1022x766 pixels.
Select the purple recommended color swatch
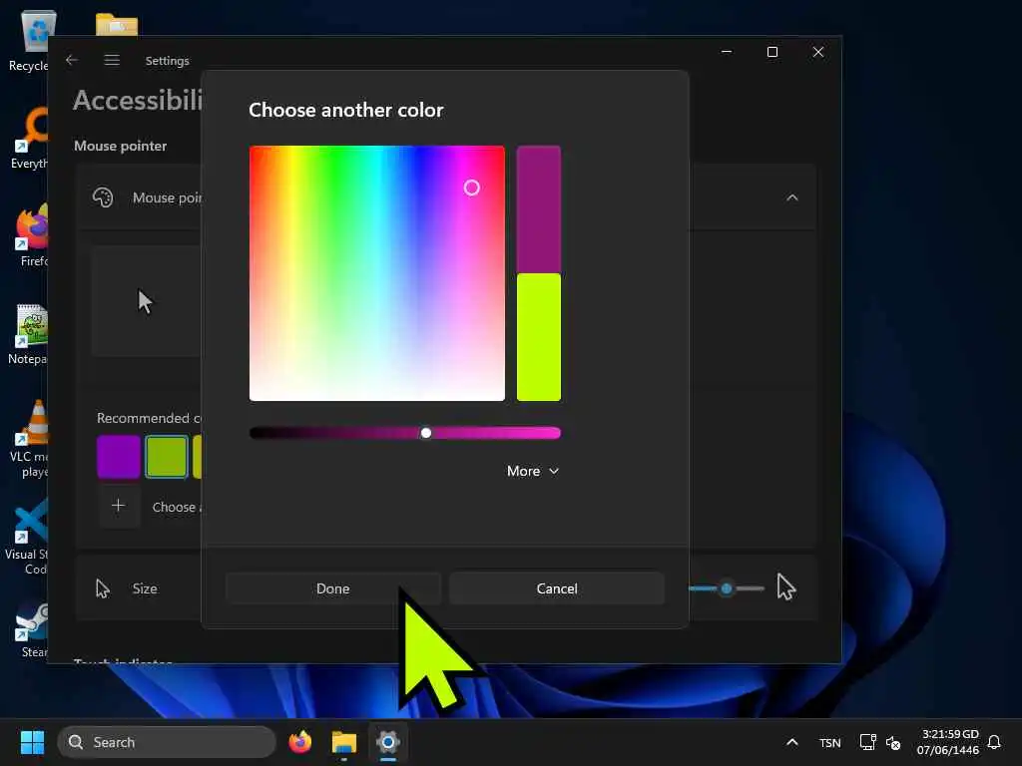(119, 457)
